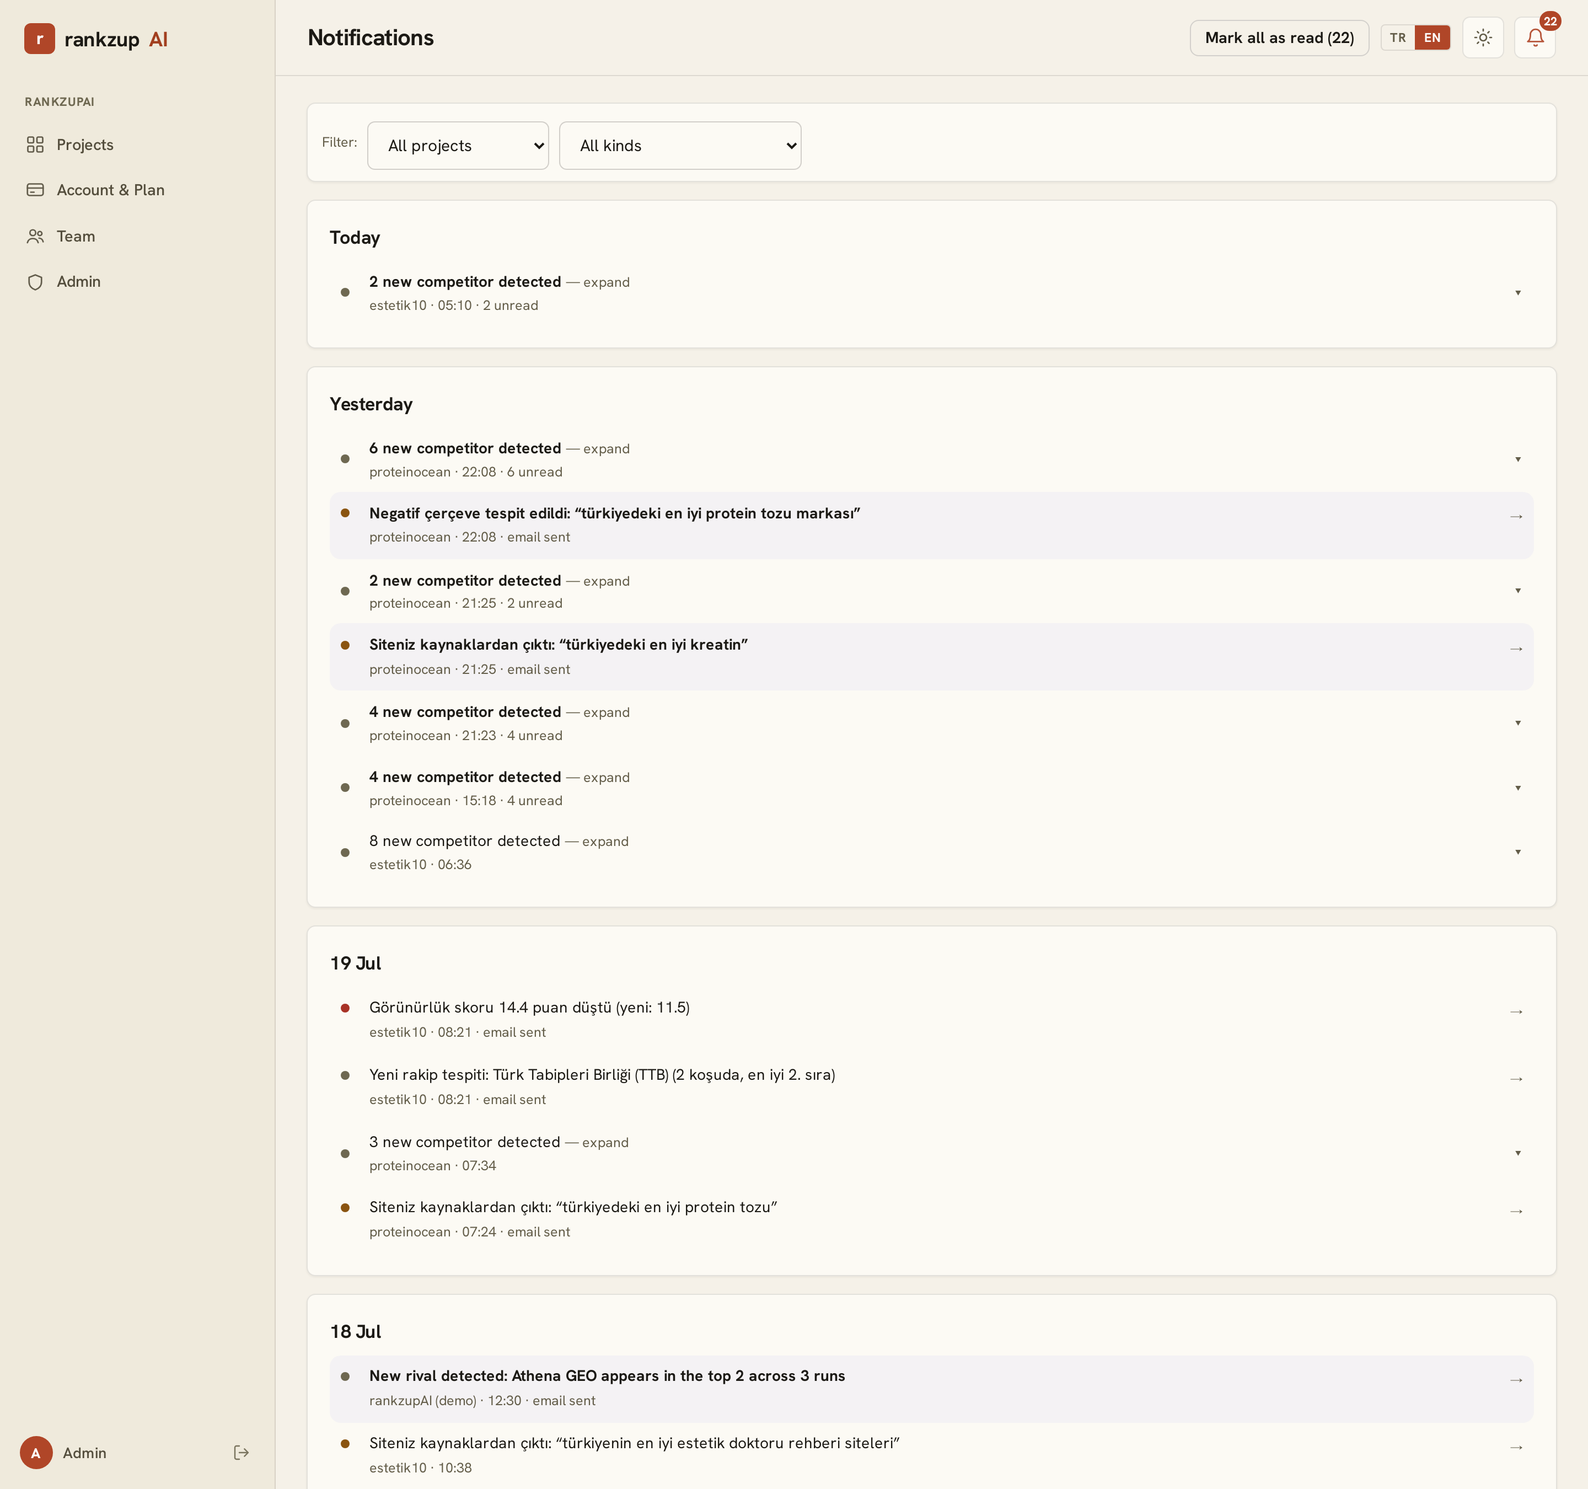
Task: Expand the 8 new competitor detected group
Action: pos(931,853)
